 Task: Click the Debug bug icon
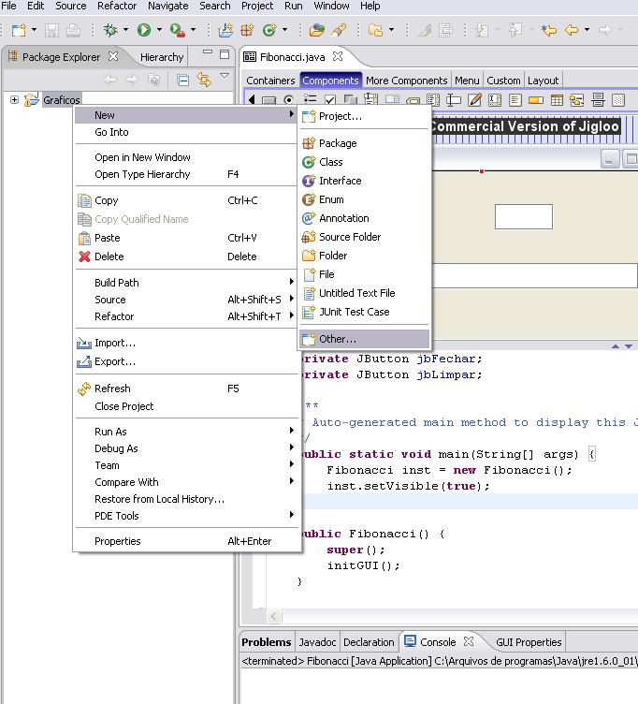(111, 30)
